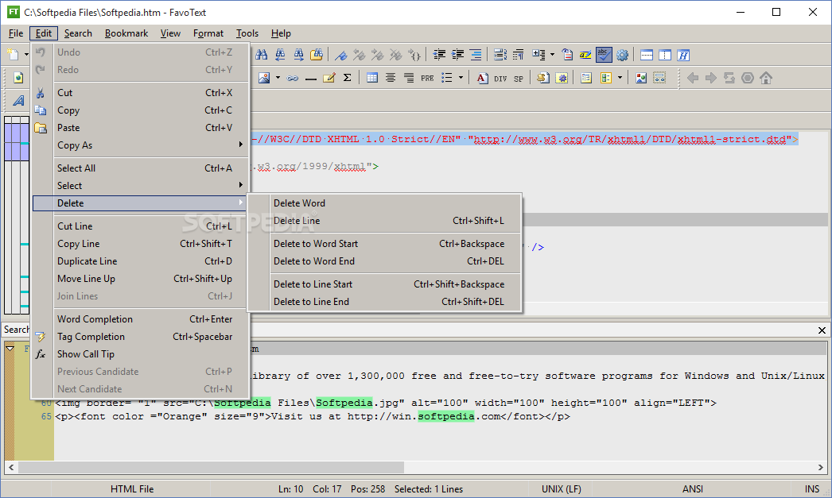Open dropdown arrow beside New file icon
This screenshot has height=498, width=832.
26,55
